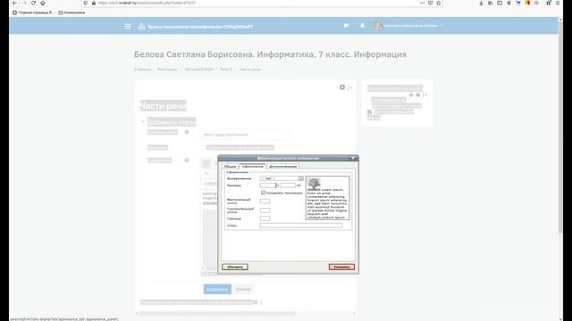The height and width of the screenshot is (321, 572).
Task: Collapse the 'Добавить главу' section arrow
Action: pyautogui.click(x=142, y=121)
